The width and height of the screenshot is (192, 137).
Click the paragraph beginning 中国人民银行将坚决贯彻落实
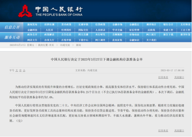[x=97, y=113]
